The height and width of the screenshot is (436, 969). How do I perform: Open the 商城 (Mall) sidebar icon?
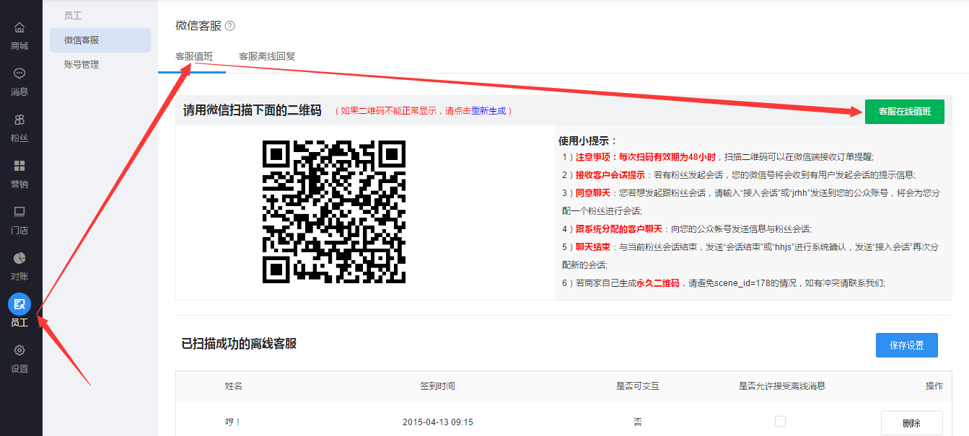coord(19,28)
